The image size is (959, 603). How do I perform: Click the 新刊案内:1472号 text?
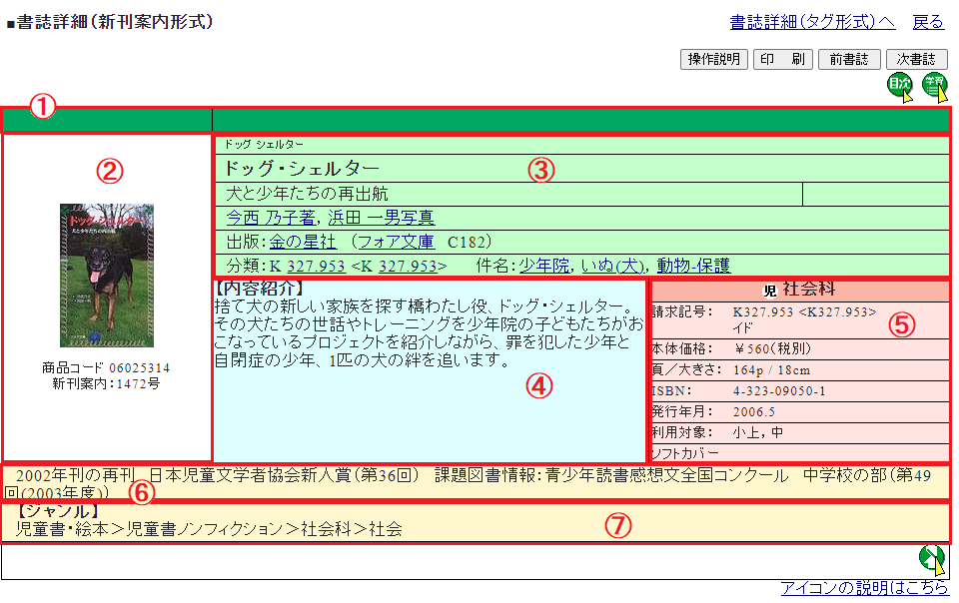pyautogui.click(x=106, y=383)
